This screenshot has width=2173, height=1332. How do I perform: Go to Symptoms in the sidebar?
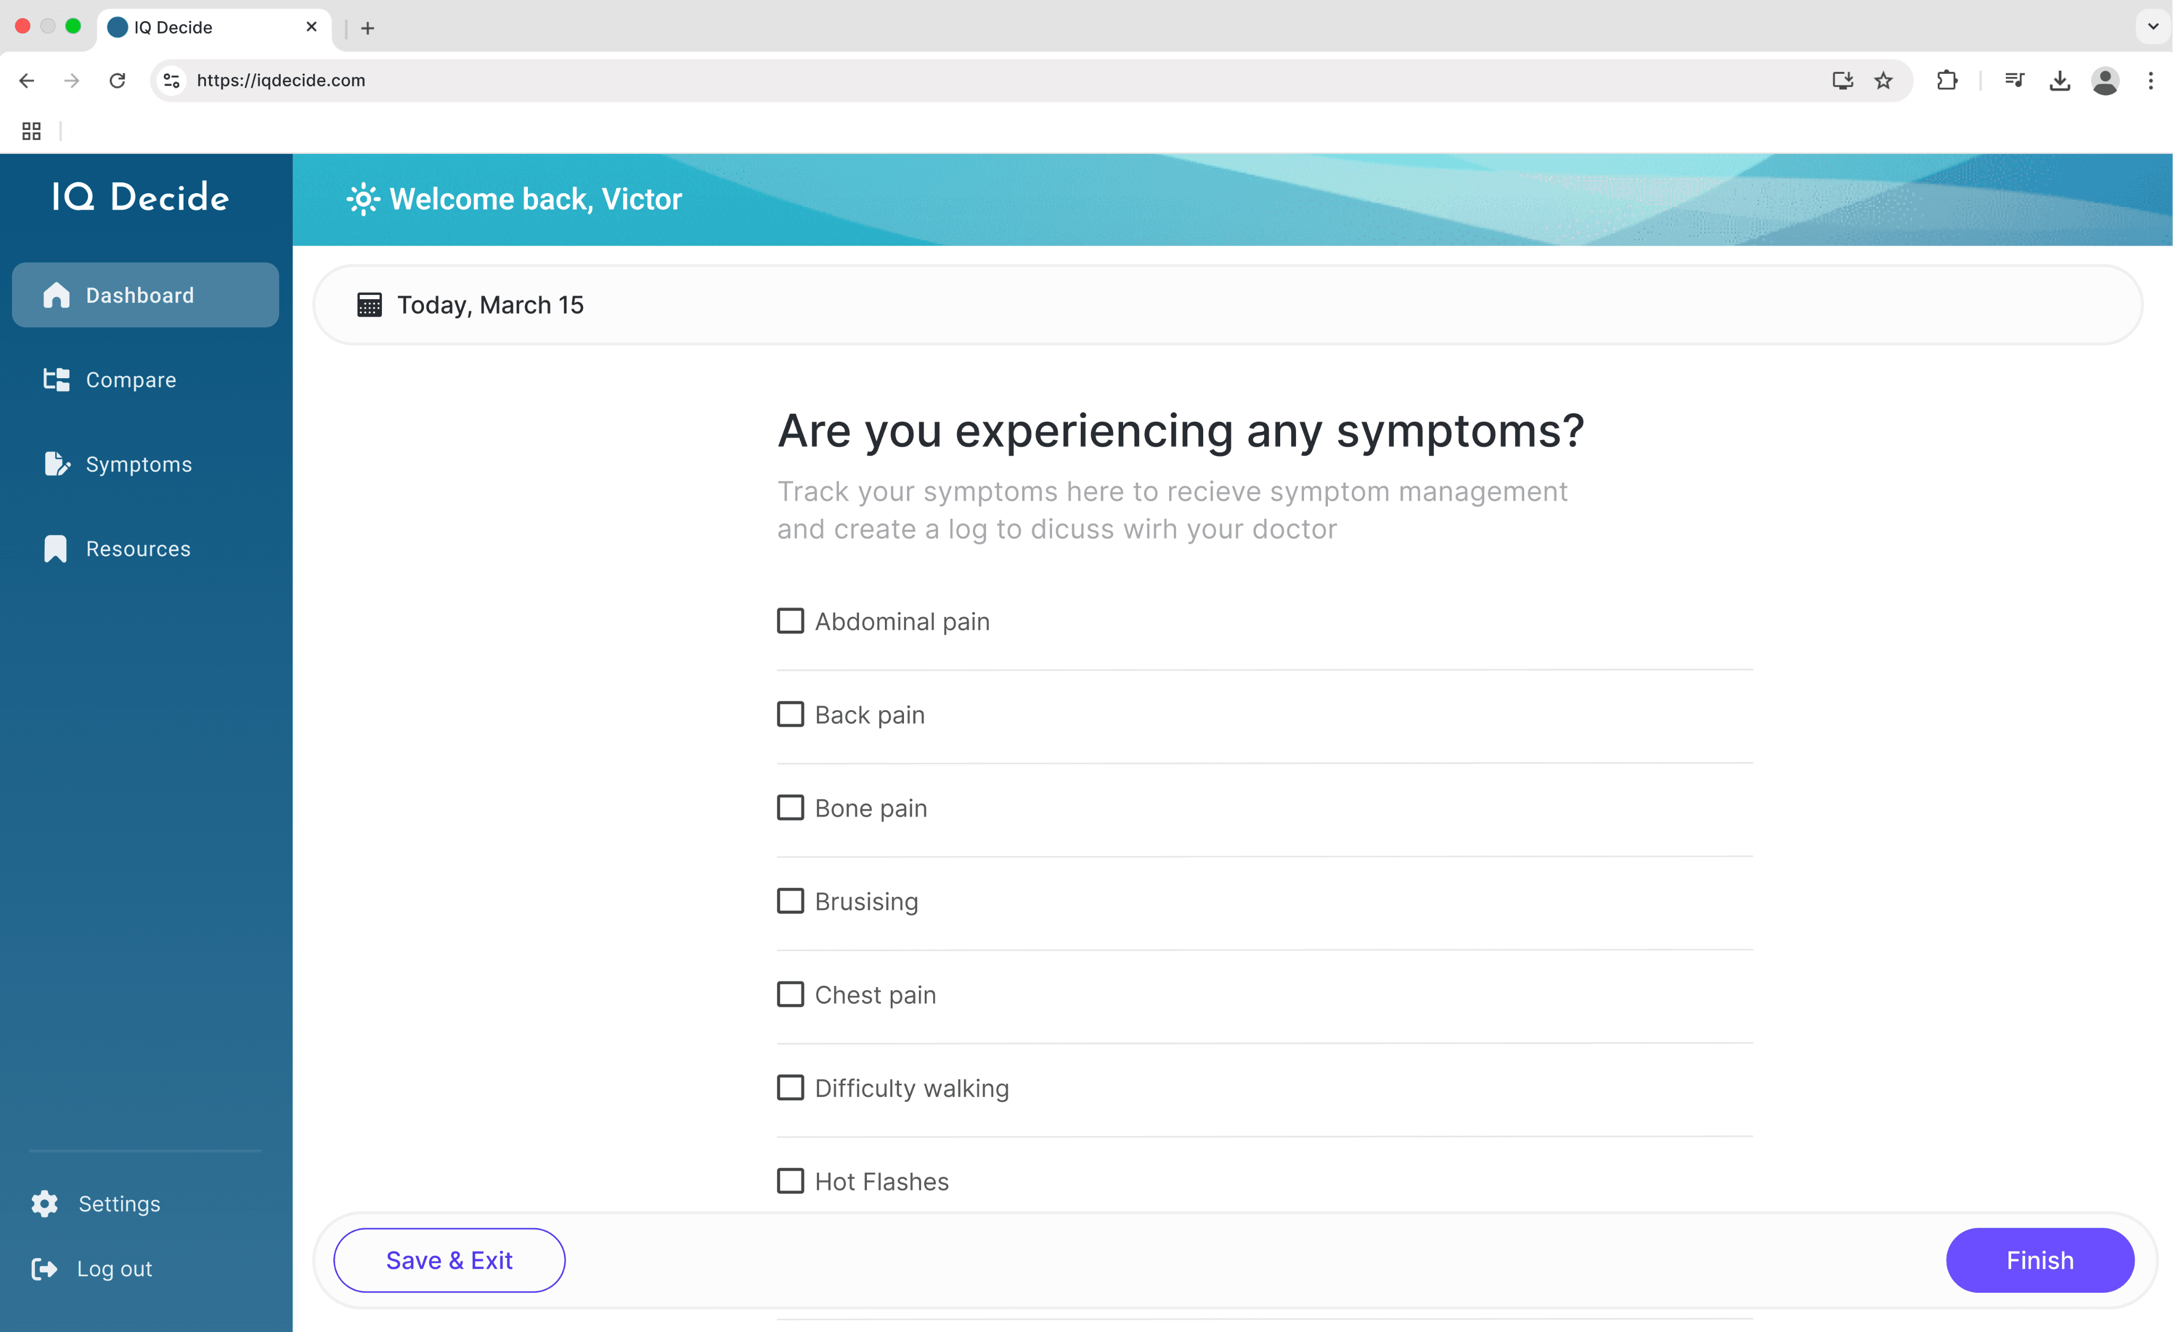138,465
